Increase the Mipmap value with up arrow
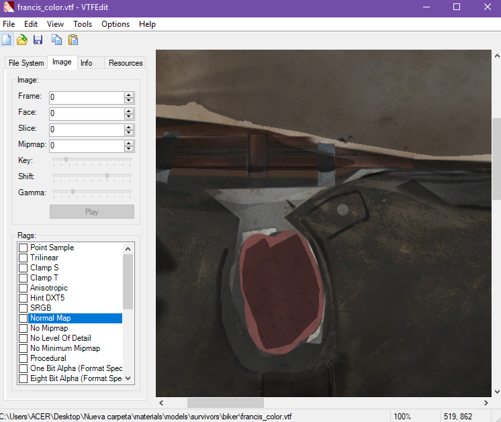This screenshot has height=422, width=501. [x=129, y=143]
